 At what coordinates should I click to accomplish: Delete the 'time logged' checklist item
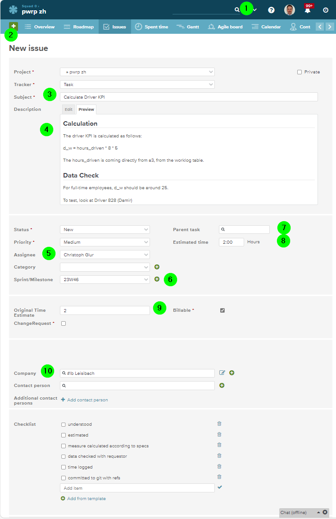[x=219, y=466]
